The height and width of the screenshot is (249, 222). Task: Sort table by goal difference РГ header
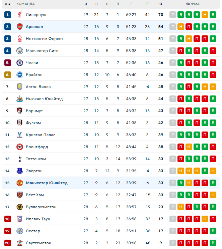coord(147,4)
